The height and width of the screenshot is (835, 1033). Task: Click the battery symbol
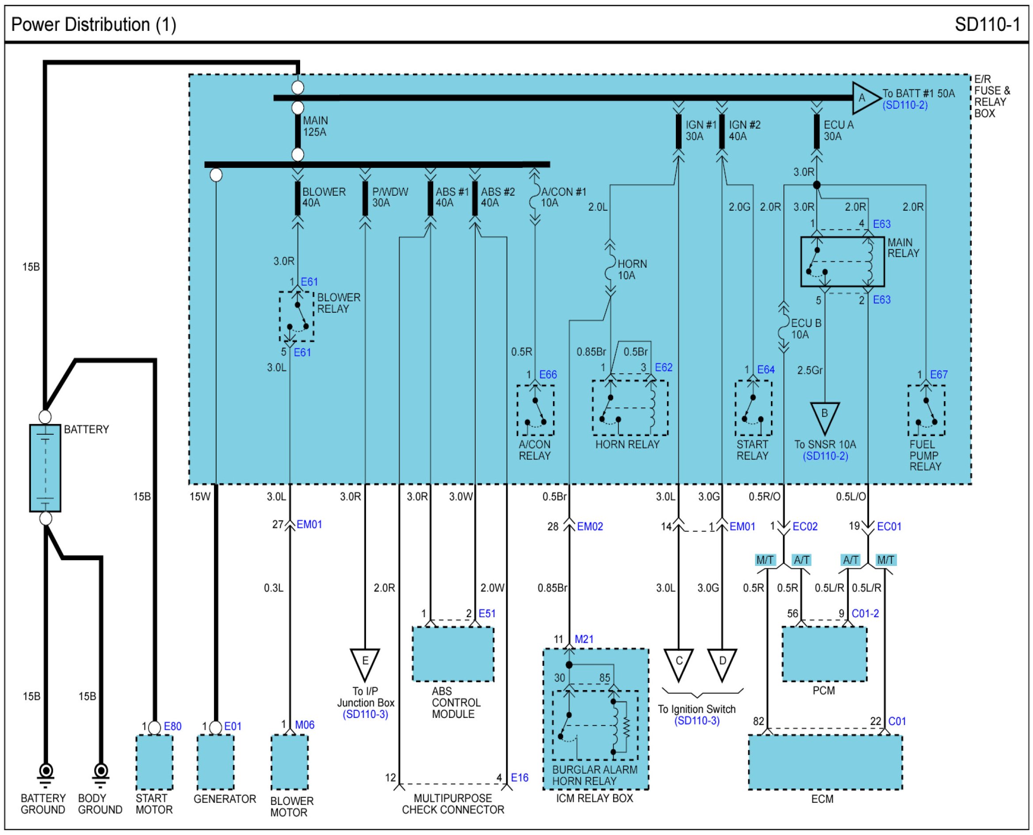tap(45, 467)
